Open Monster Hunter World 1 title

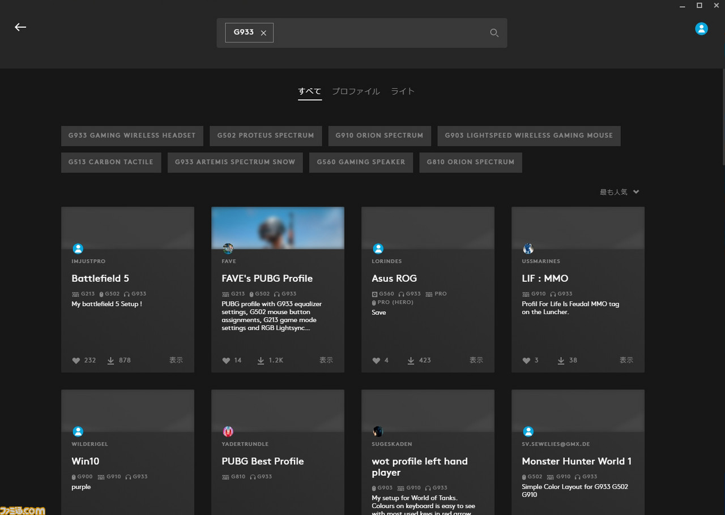pyautogui.click(x=577, y=461)
